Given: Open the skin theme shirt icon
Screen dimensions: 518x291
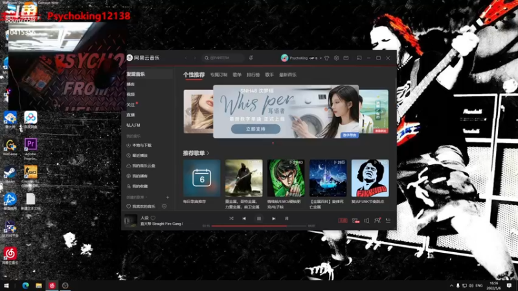Looking at the screenshot, I should (327, 58).
